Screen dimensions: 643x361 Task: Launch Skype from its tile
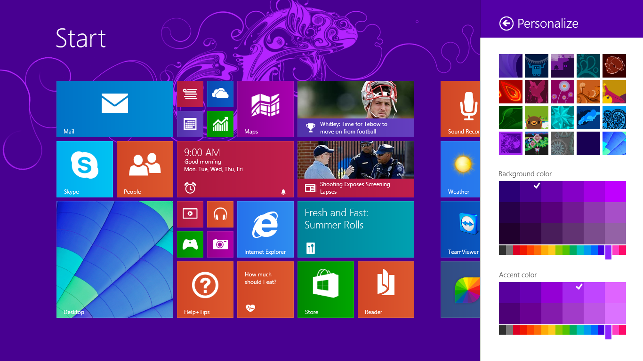click(85, 169)
